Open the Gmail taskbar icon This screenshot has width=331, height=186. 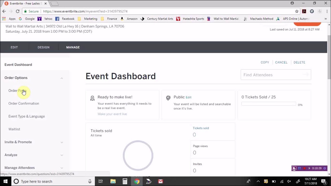[x=161, y=181]
